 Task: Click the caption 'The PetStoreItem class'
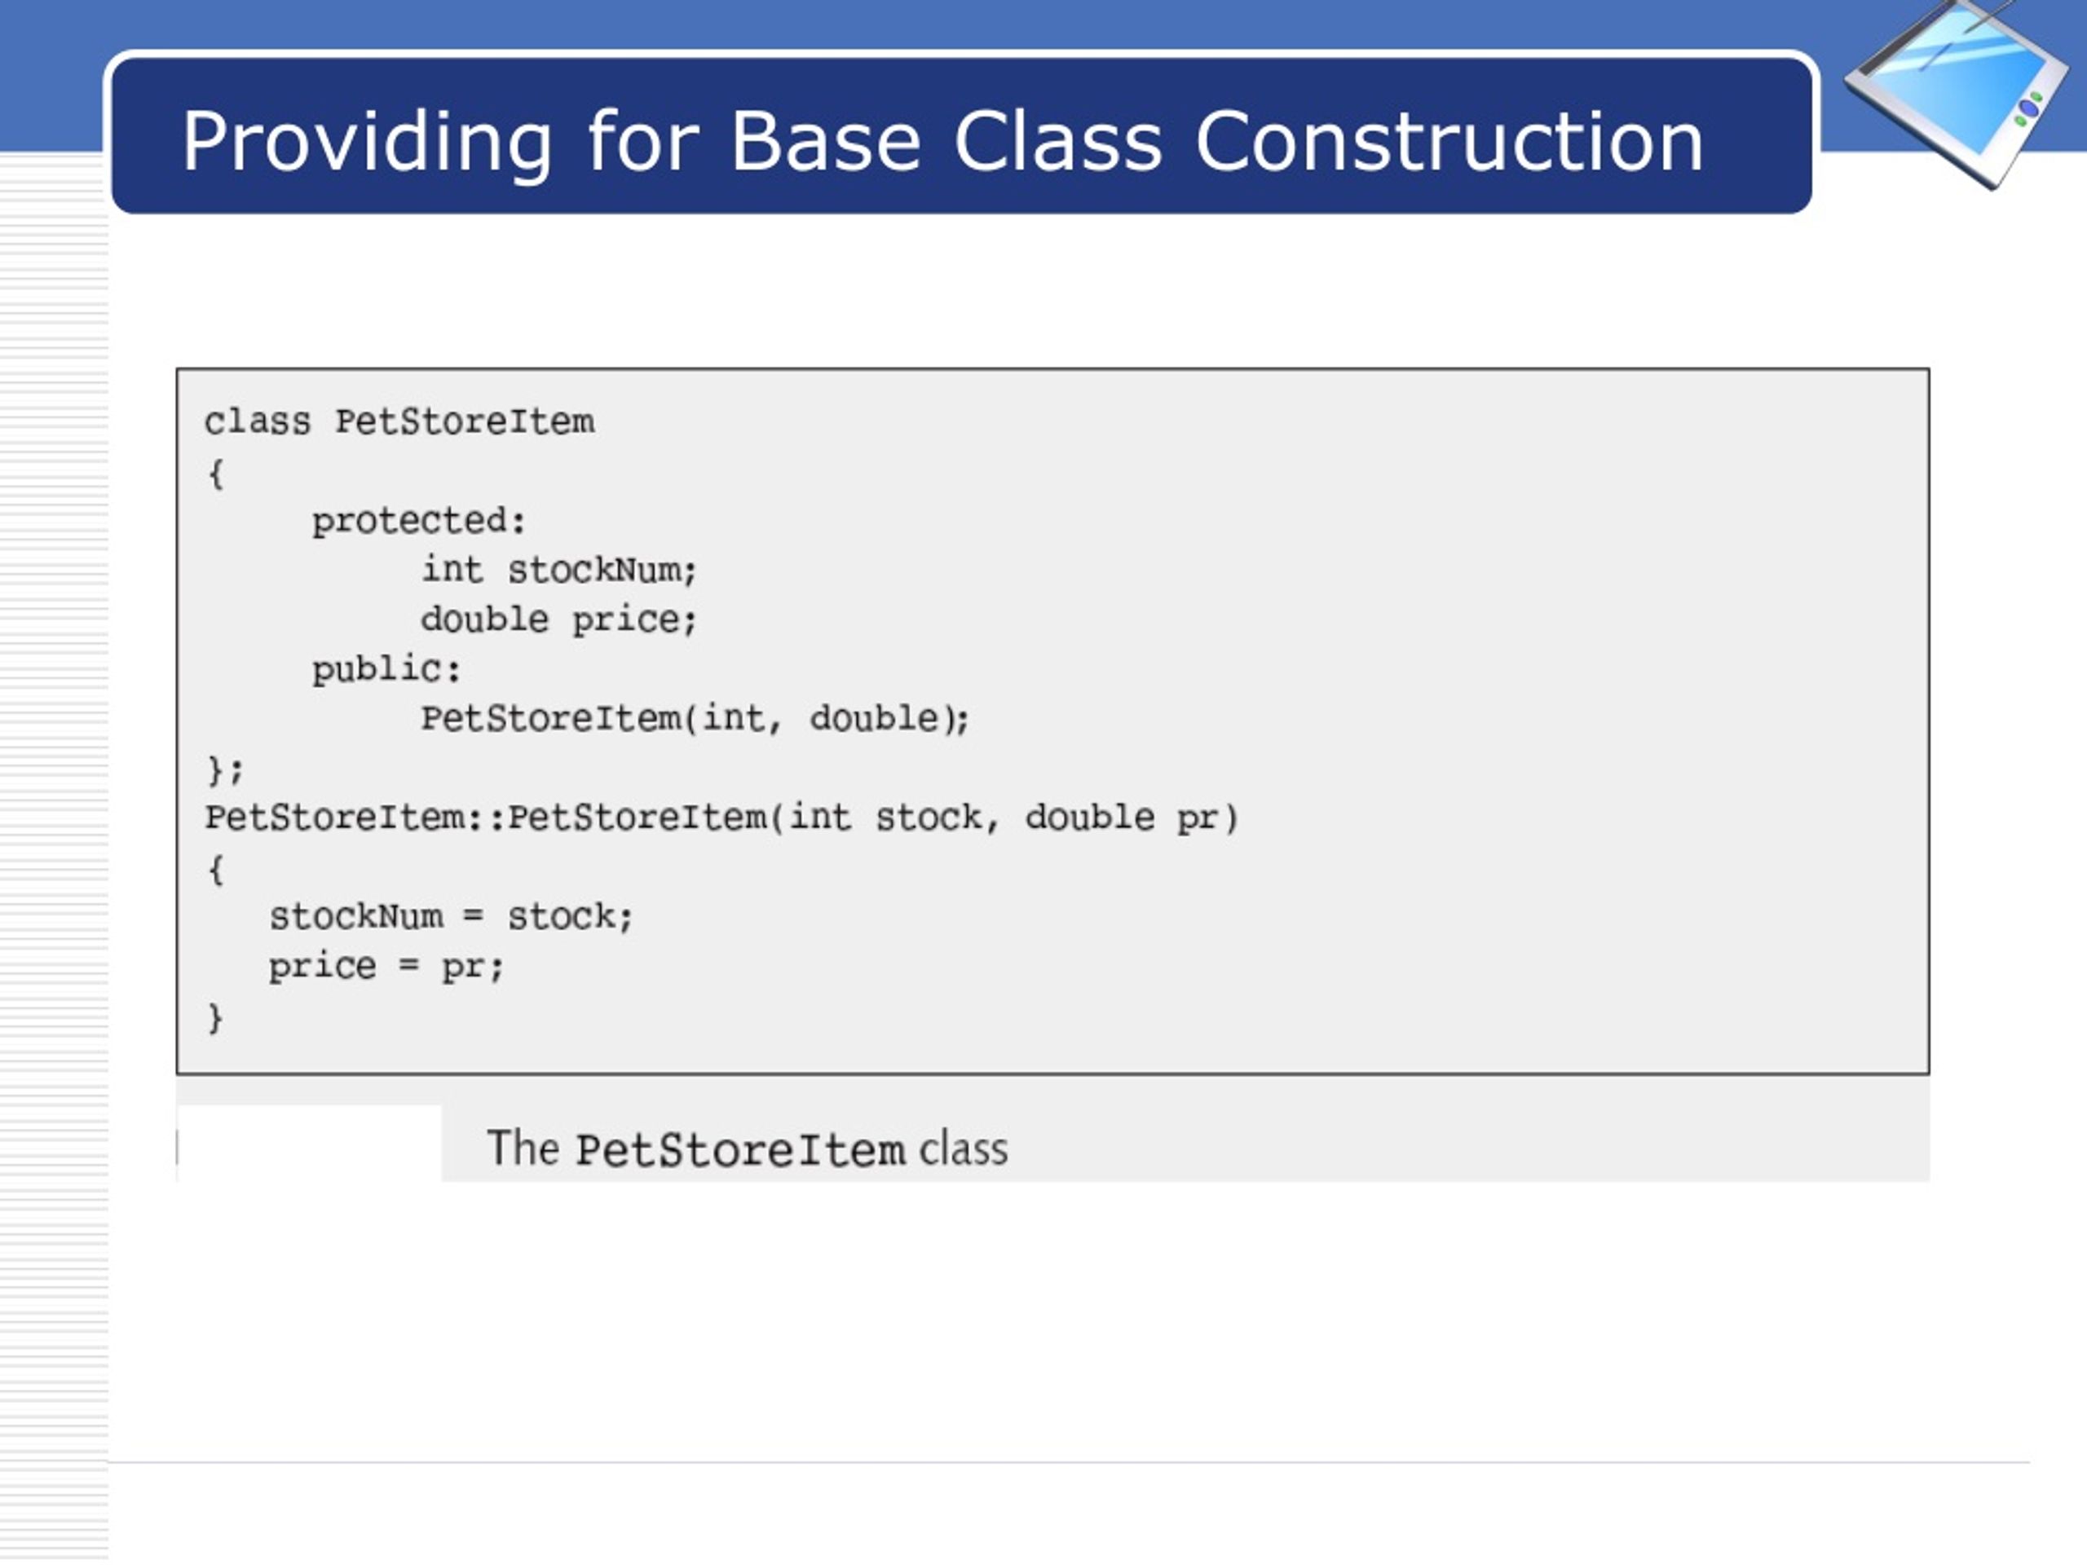coord(748,1149)
